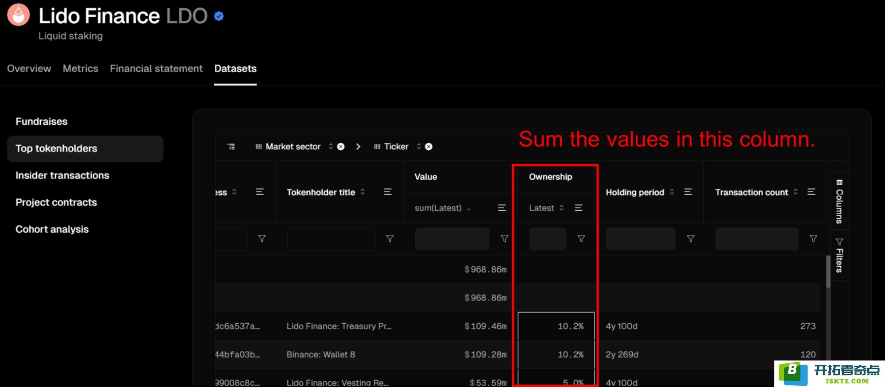Open the Tokenholder title filter icon
The image size is (885, 387).
pos(390,239)
